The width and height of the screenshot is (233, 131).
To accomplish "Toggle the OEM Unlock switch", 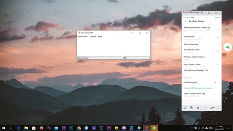I will 218,37.
